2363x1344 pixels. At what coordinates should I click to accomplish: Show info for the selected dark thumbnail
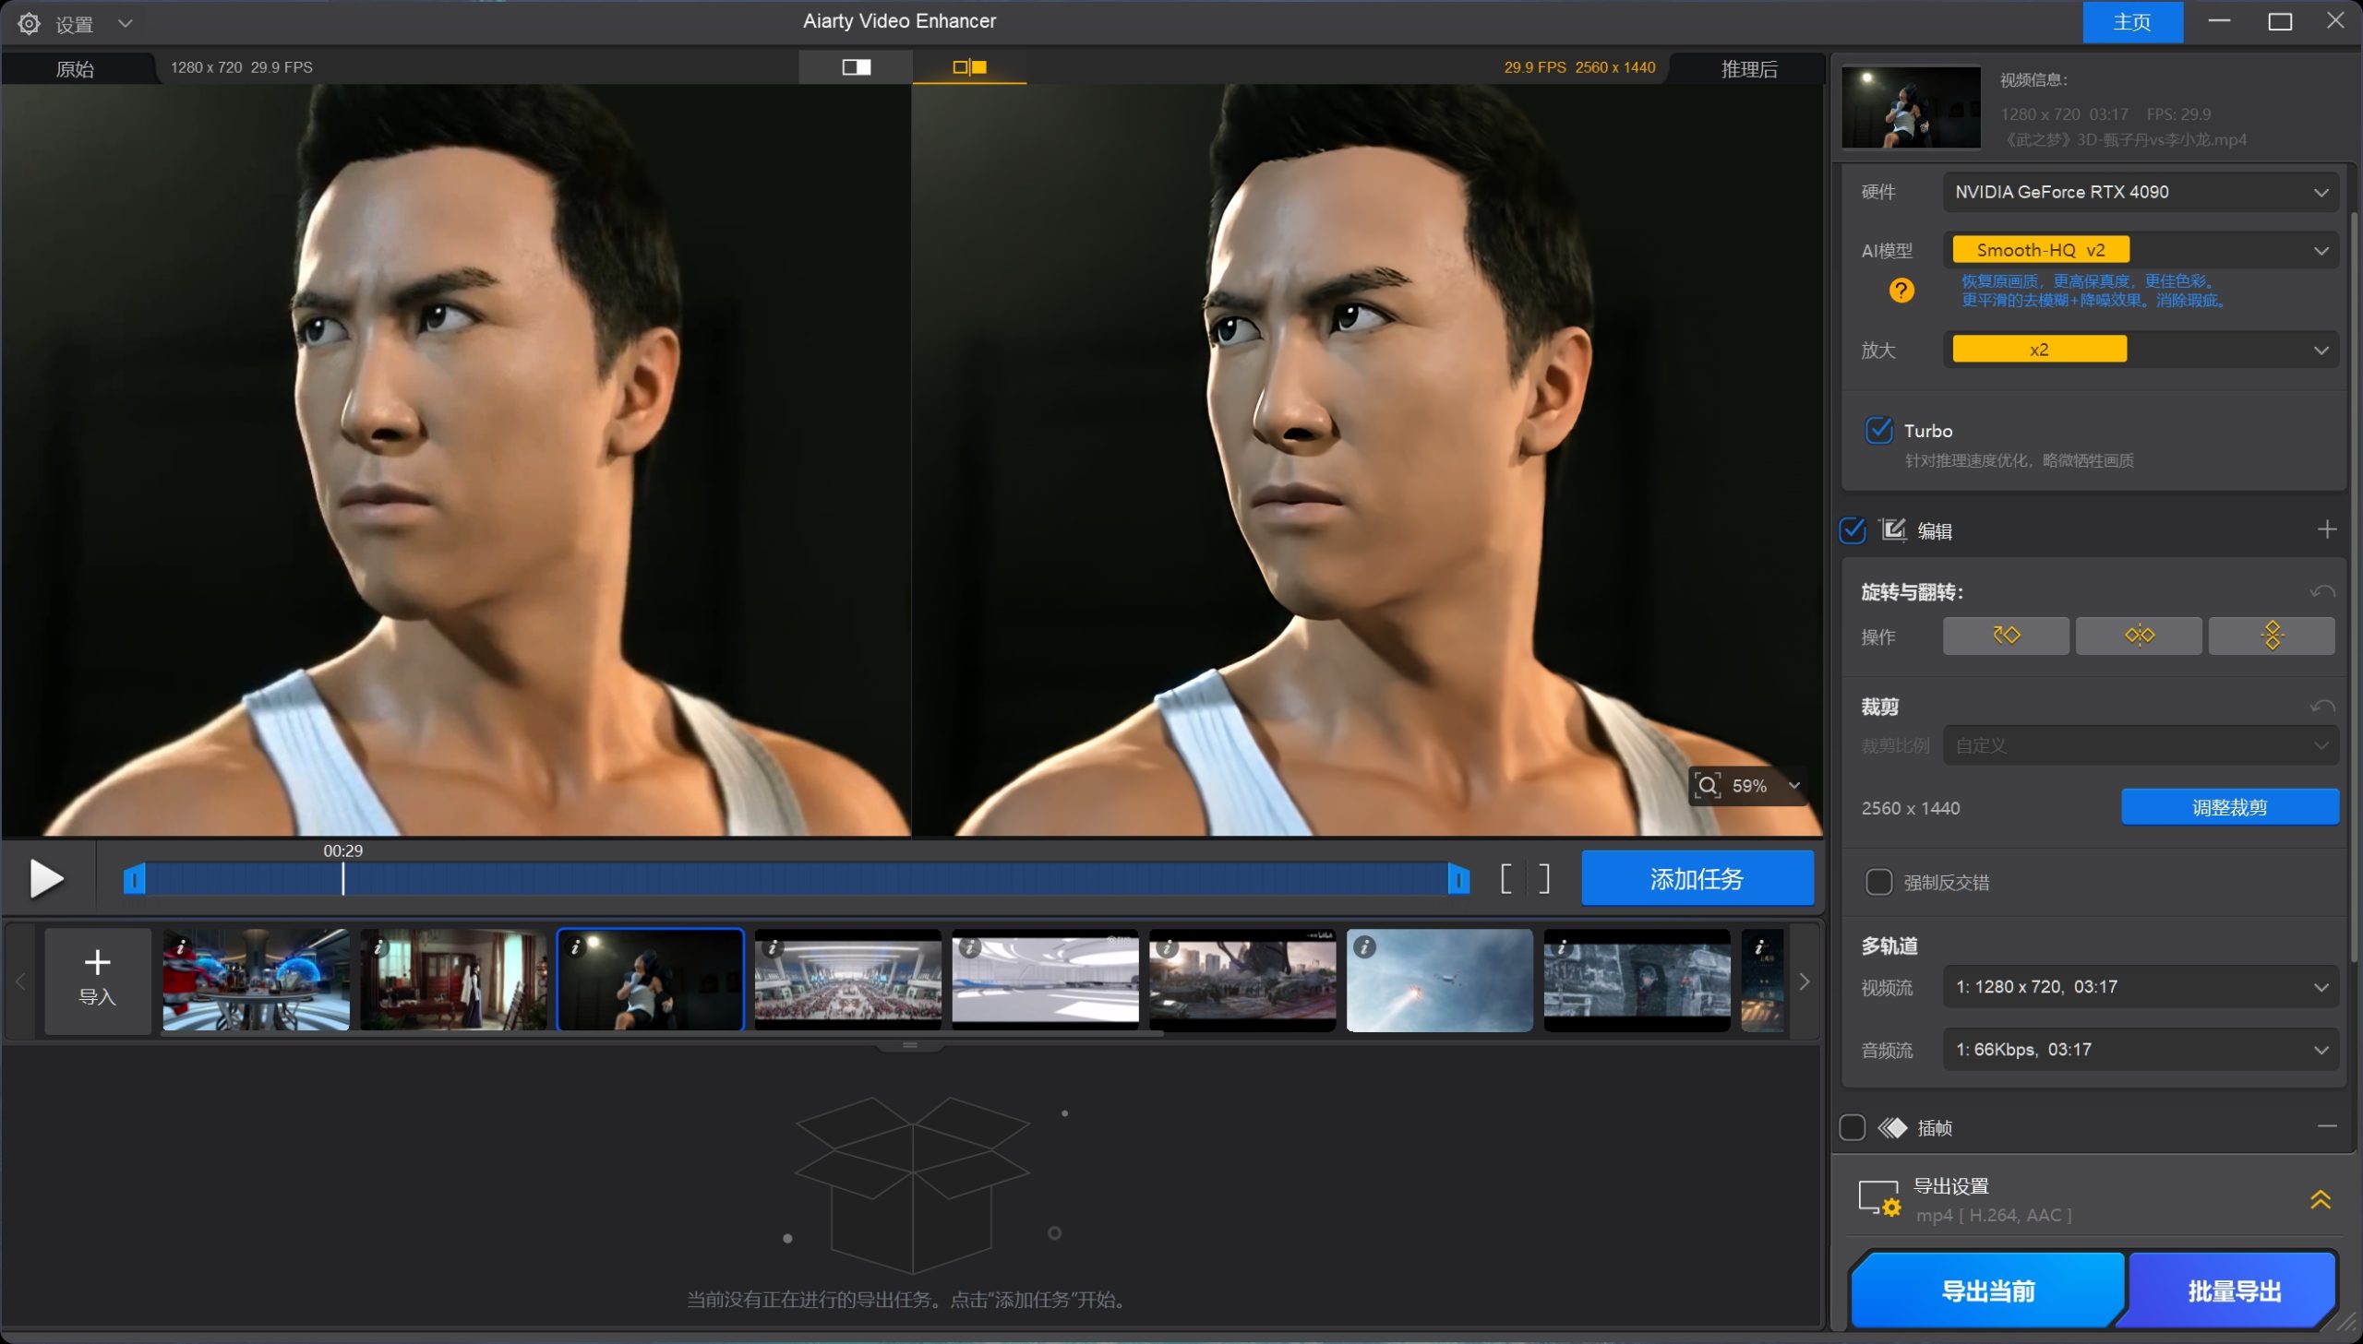coord(575,947)
